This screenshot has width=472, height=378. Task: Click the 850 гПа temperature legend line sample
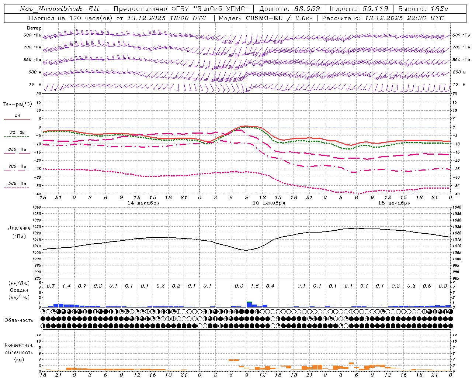click(x=17, y=153)
